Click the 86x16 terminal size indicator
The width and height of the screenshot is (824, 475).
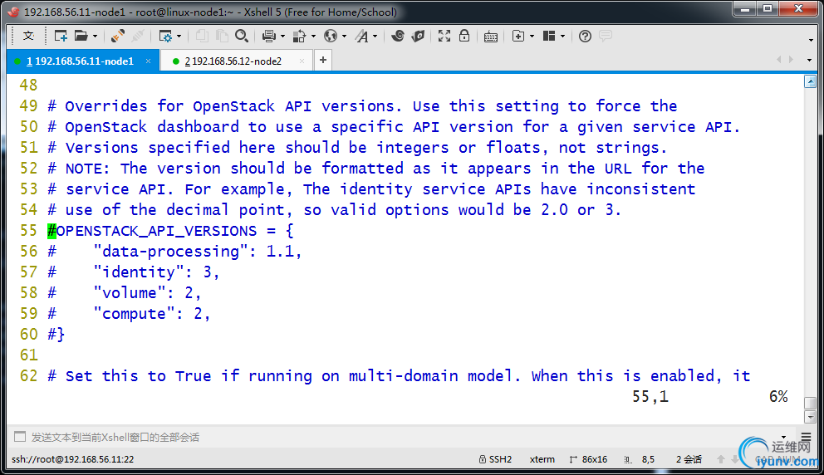588,459
